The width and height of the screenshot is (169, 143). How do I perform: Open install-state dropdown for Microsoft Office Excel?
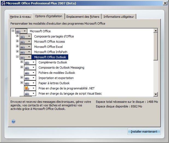click(x=26, y=47)
